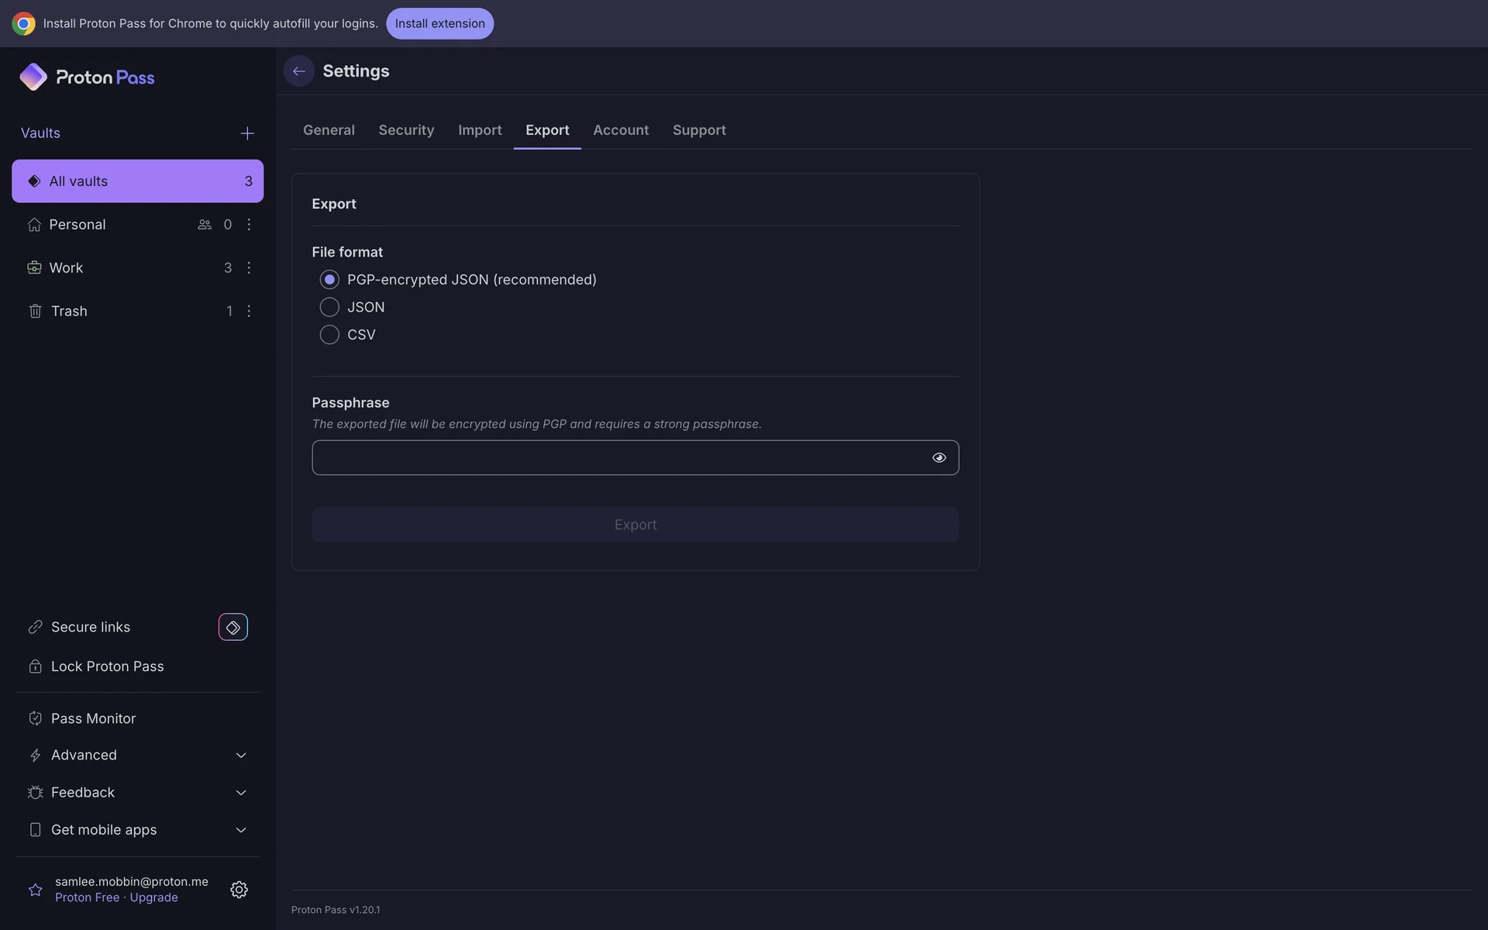Screen dimensions: 1488x930
Task: Open Pass Monitor from sidebar
Action: (93, 718)
